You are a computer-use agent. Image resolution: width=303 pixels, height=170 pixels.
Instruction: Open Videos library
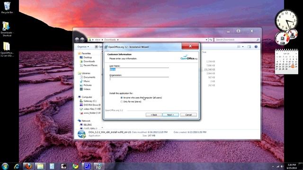tap(87, 89)
